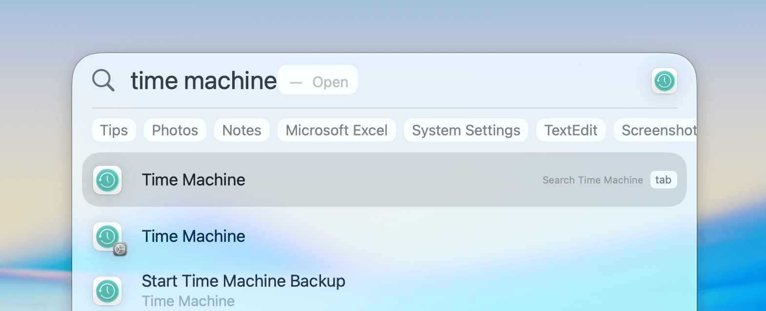The image size is (766, 311).
Task: Pick the TextEdit suggestion chip
Action: 571,130
